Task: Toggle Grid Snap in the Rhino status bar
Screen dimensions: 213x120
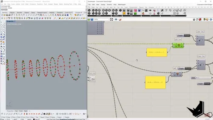Action: click(50, 119)
